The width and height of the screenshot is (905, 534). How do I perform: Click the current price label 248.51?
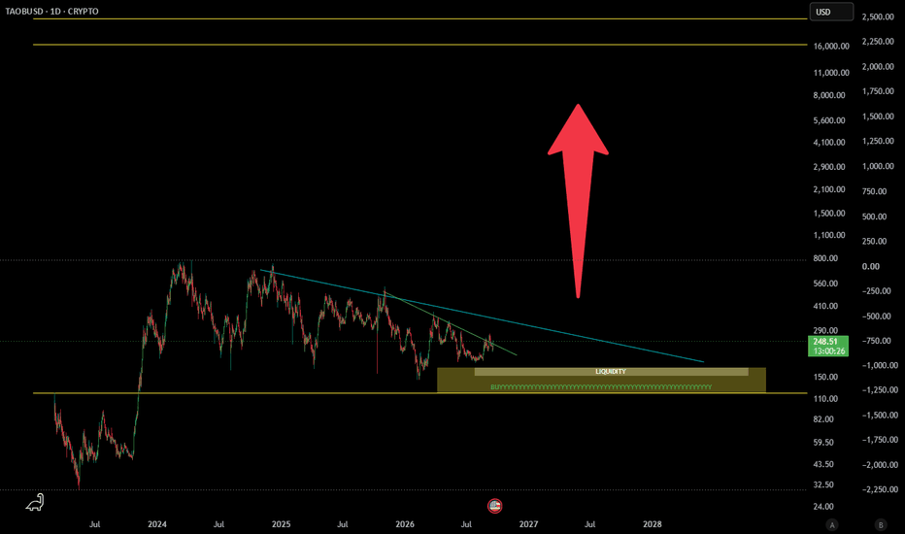click(x=827, y=346)
